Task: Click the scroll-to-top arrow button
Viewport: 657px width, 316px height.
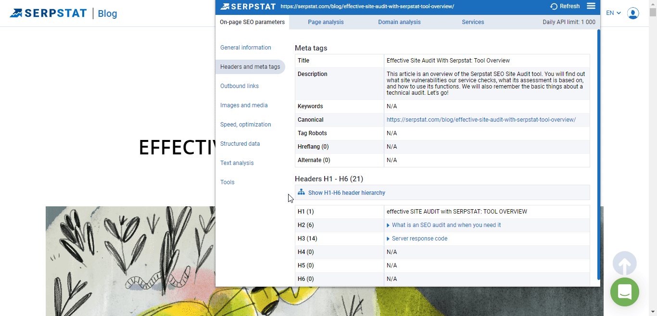Action: (625, 263)
